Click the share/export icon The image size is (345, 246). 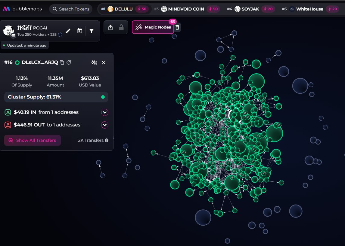point(110,27)
